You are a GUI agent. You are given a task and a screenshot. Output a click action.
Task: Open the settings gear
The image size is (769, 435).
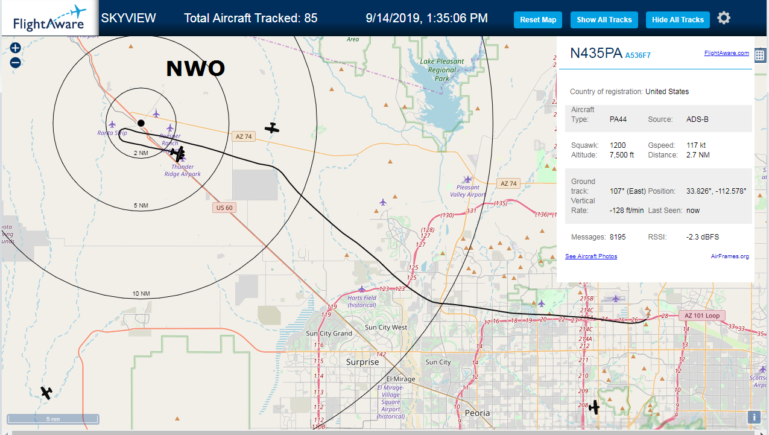724,18
